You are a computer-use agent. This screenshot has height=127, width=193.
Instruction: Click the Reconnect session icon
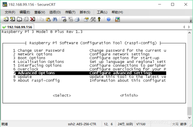pyautogui.click(x=26, y=19)
